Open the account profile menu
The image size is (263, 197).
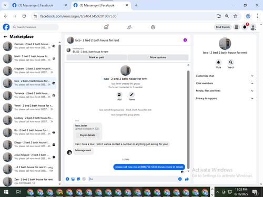point(253,27)
